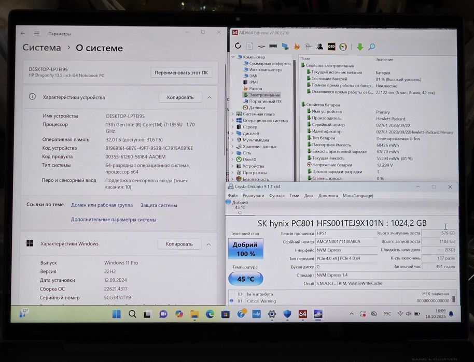Screen dimensions: 474x362
Task: Switch to AIDA64 taskbar icon
Action: pos(302,314)
